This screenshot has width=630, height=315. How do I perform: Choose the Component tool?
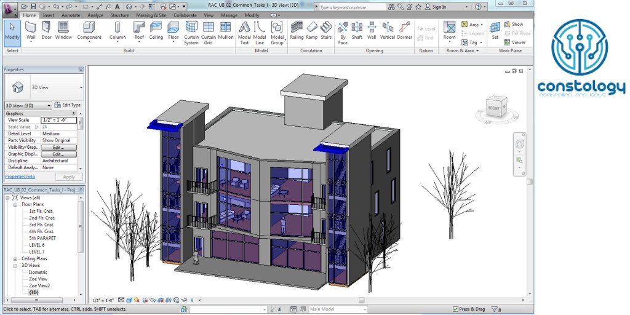coord(89,31)
